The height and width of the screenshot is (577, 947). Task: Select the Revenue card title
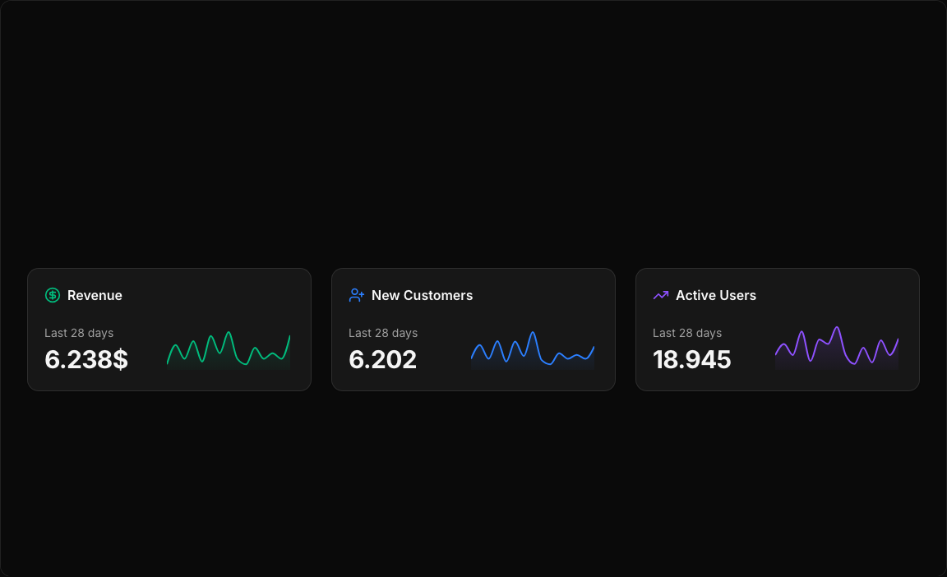[95, 295]
